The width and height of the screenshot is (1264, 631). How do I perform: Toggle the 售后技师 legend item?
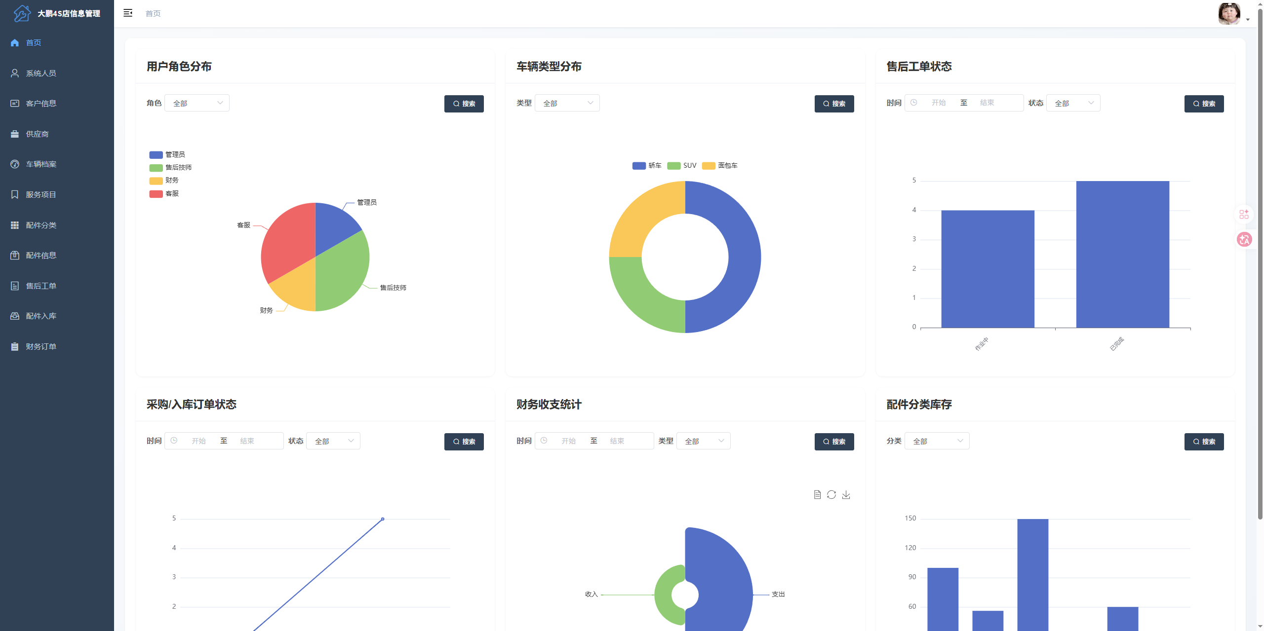170,168
